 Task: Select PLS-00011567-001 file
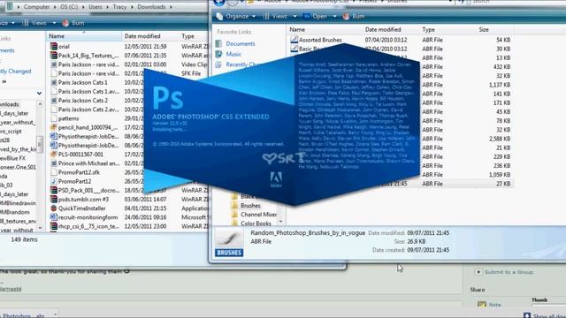pyautogui.click(x=80, y=155)
